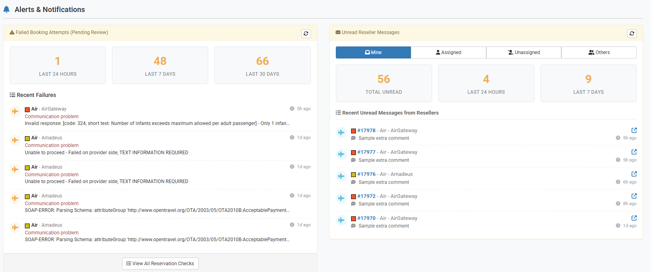Open external link icon for message #17972
This screenshot has height=272, width=654.
point(634,196)
